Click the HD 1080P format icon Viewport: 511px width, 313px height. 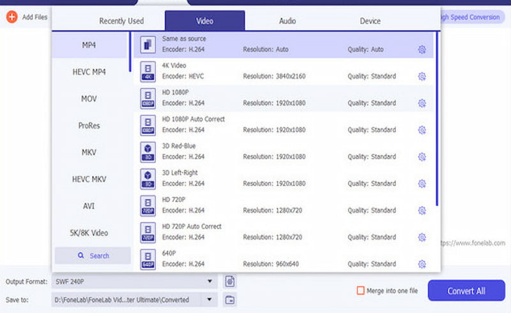coord(148,98)
